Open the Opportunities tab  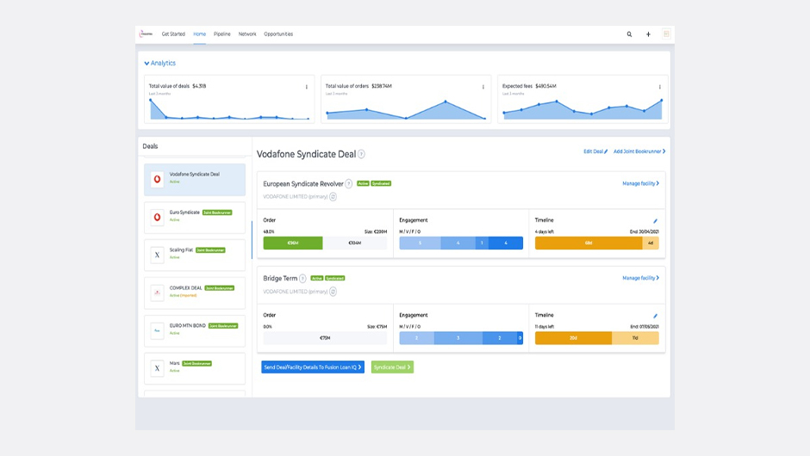(278, 34)
